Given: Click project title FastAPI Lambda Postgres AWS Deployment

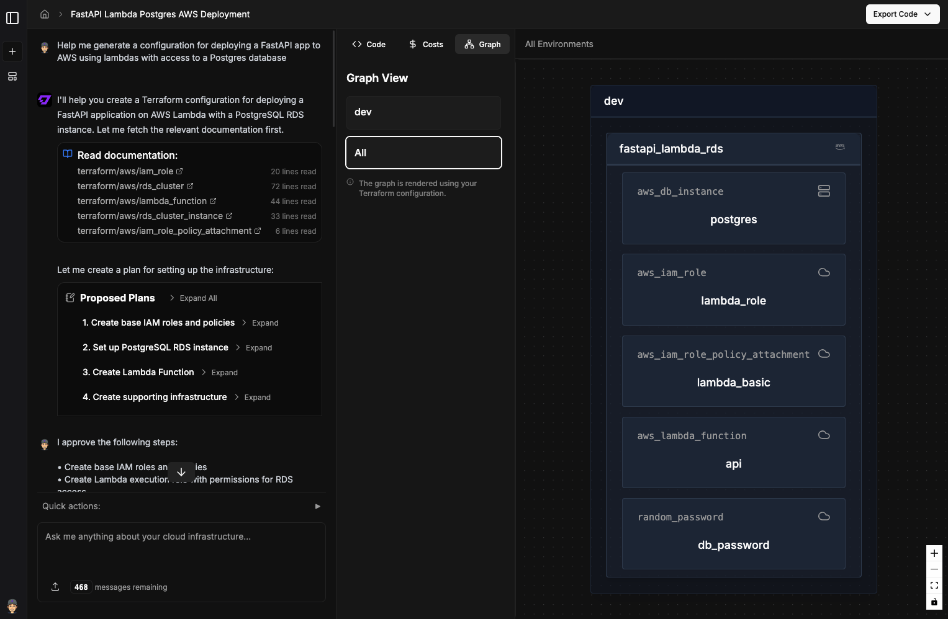Looking at the screenshot, I should [160, 14].
